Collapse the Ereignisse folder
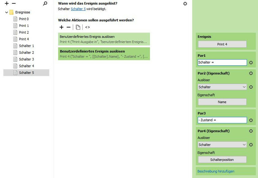The width and height of the screenshot is (258, 178). (7, 12)
